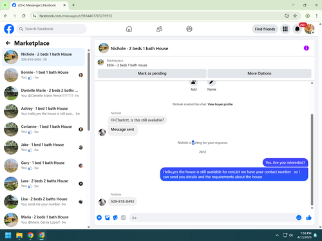Click the browser address bar URL

(x=75, y=16)
